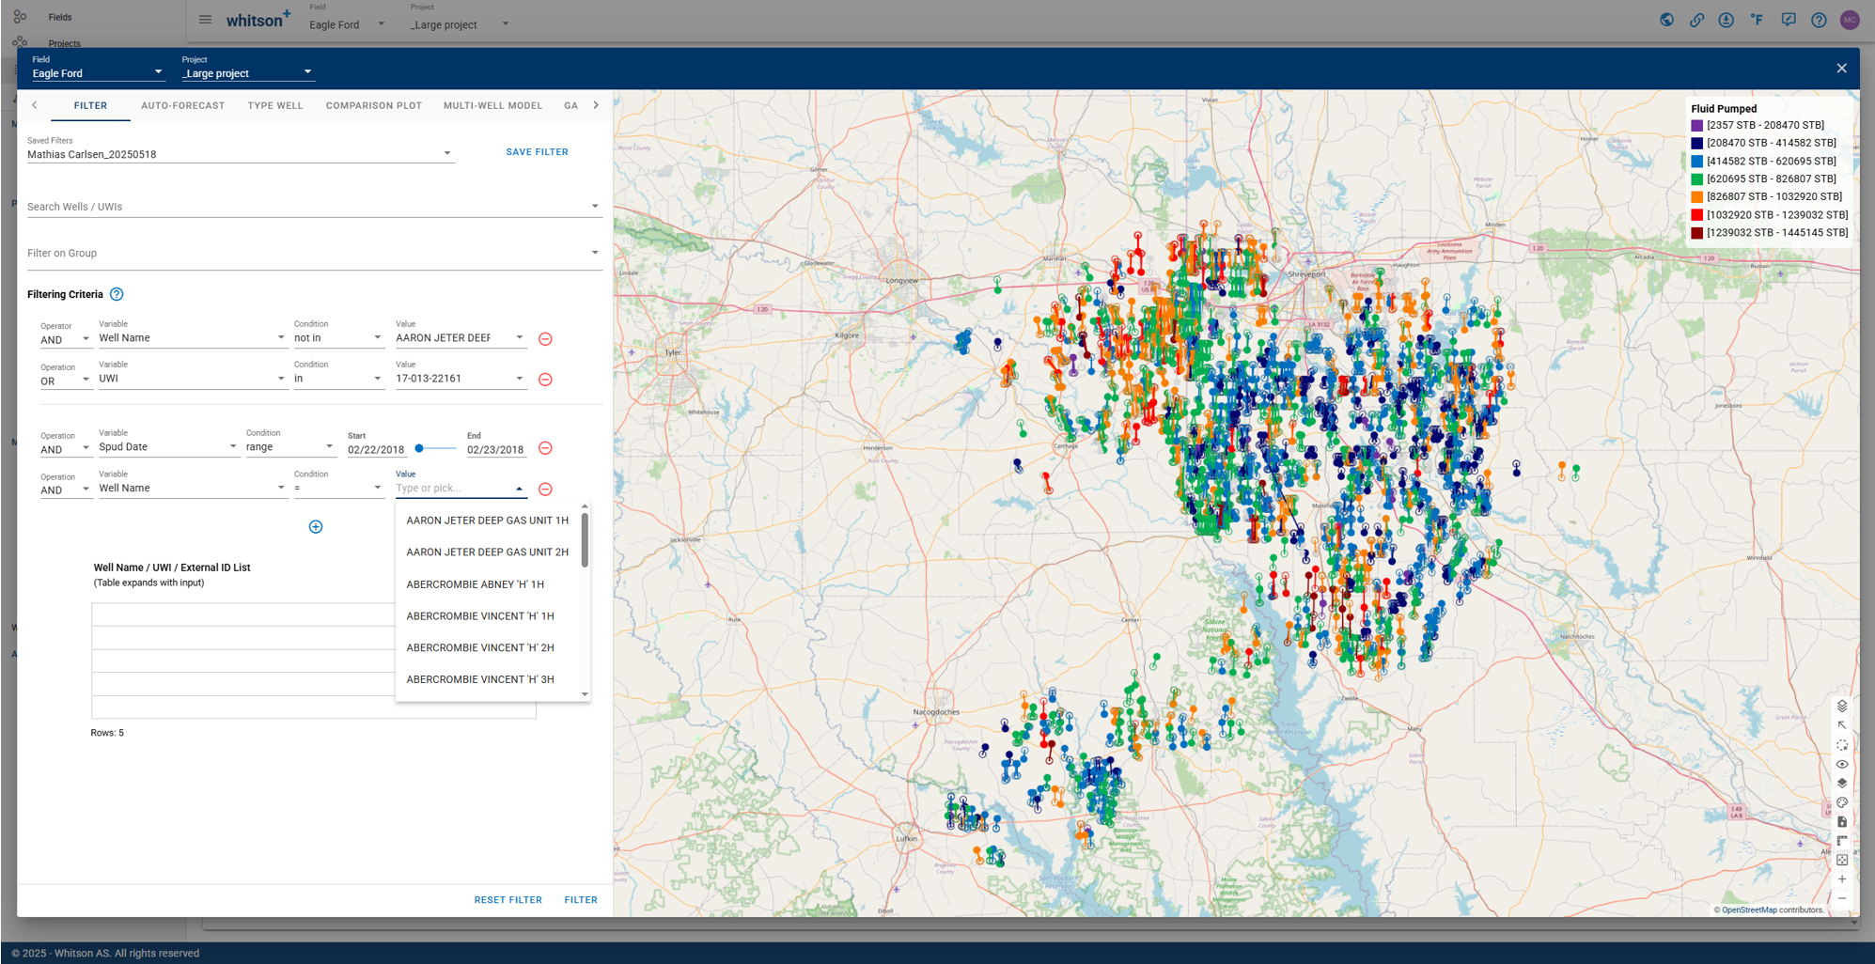
Task: Click the Spud Date range slider handle
Action: tap(419, 448)
